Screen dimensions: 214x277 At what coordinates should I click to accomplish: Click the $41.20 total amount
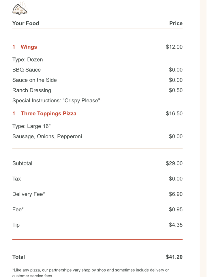[174, 257]
